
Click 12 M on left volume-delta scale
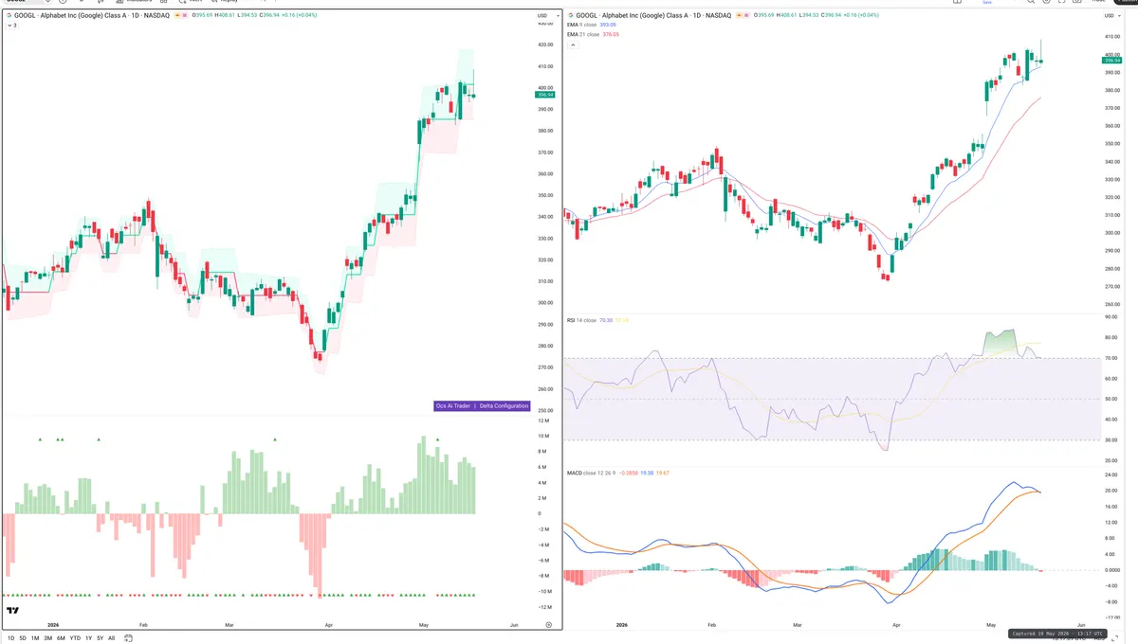[x=544, y=420]
